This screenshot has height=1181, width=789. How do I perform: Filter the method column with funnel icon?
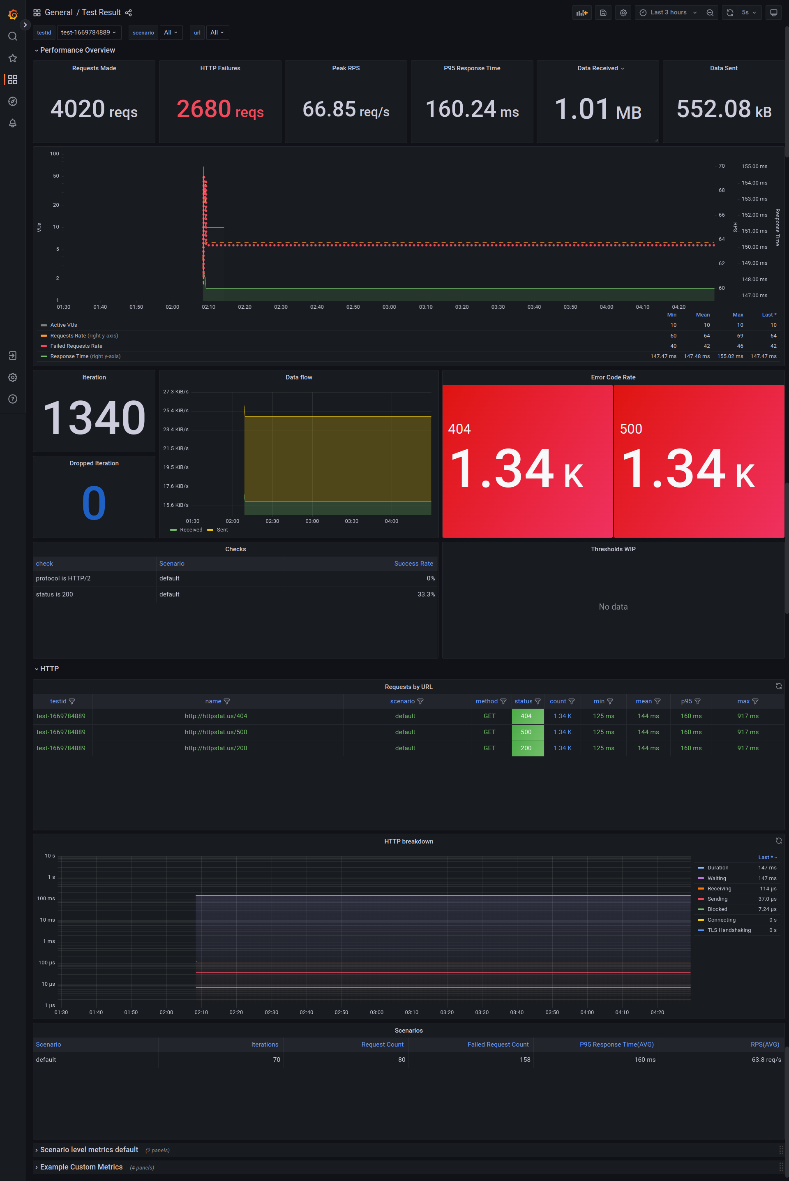[x=503, y=701]
